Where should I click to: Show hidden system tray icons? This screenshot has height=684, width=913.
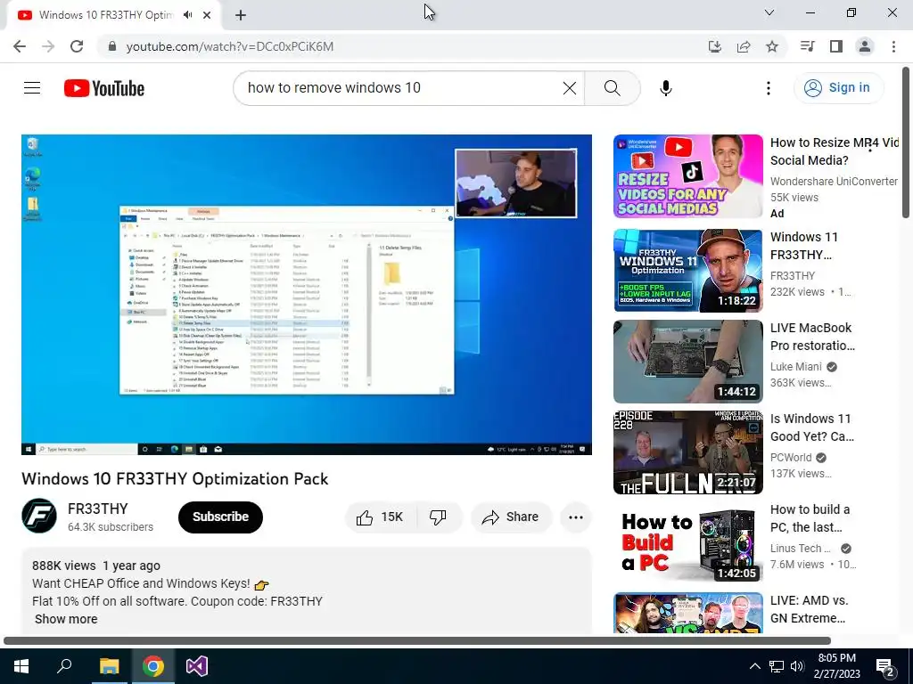754,666
